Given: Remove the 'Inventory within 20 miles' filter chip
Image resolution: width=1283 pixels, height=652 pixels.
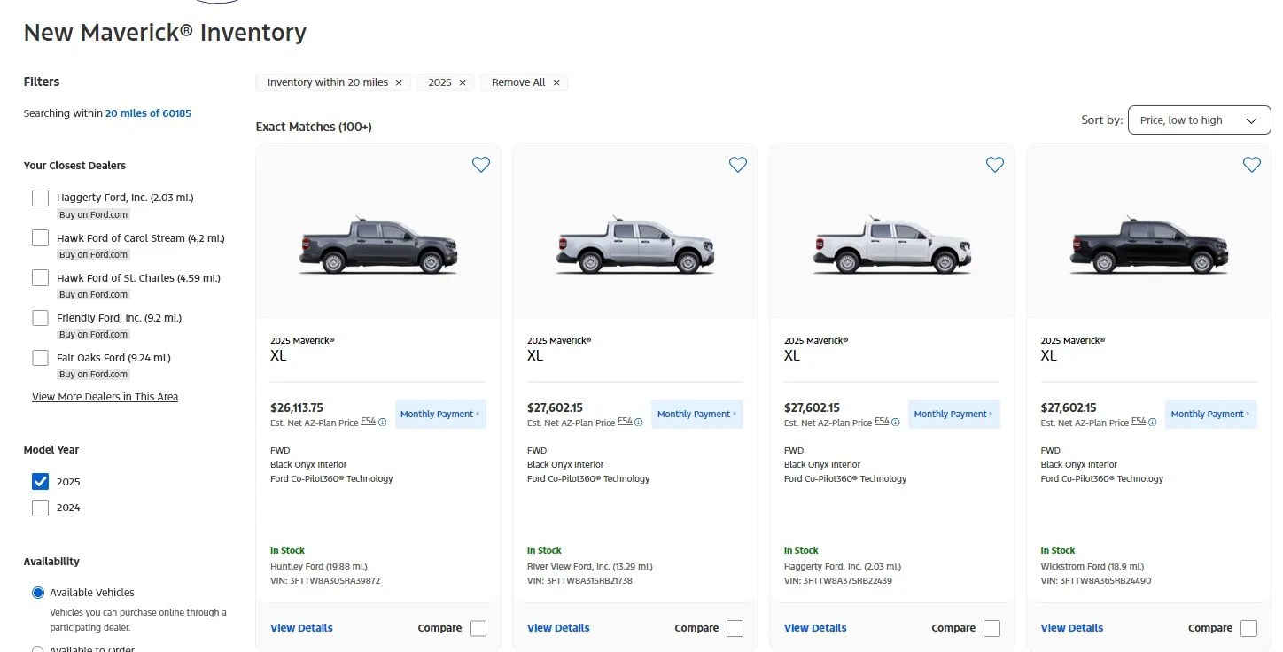Looking at the screenshot, I should click(399, 82).
